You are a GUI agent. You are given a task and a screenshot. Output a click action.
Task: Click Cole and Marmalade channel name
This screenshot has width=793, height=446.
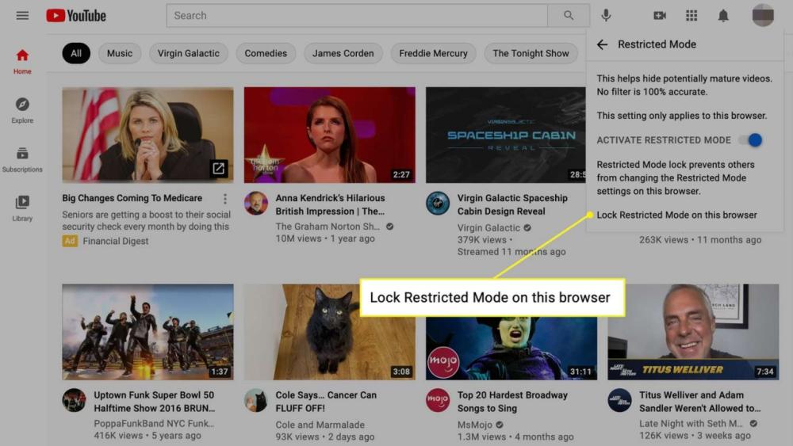pos(320,425)
